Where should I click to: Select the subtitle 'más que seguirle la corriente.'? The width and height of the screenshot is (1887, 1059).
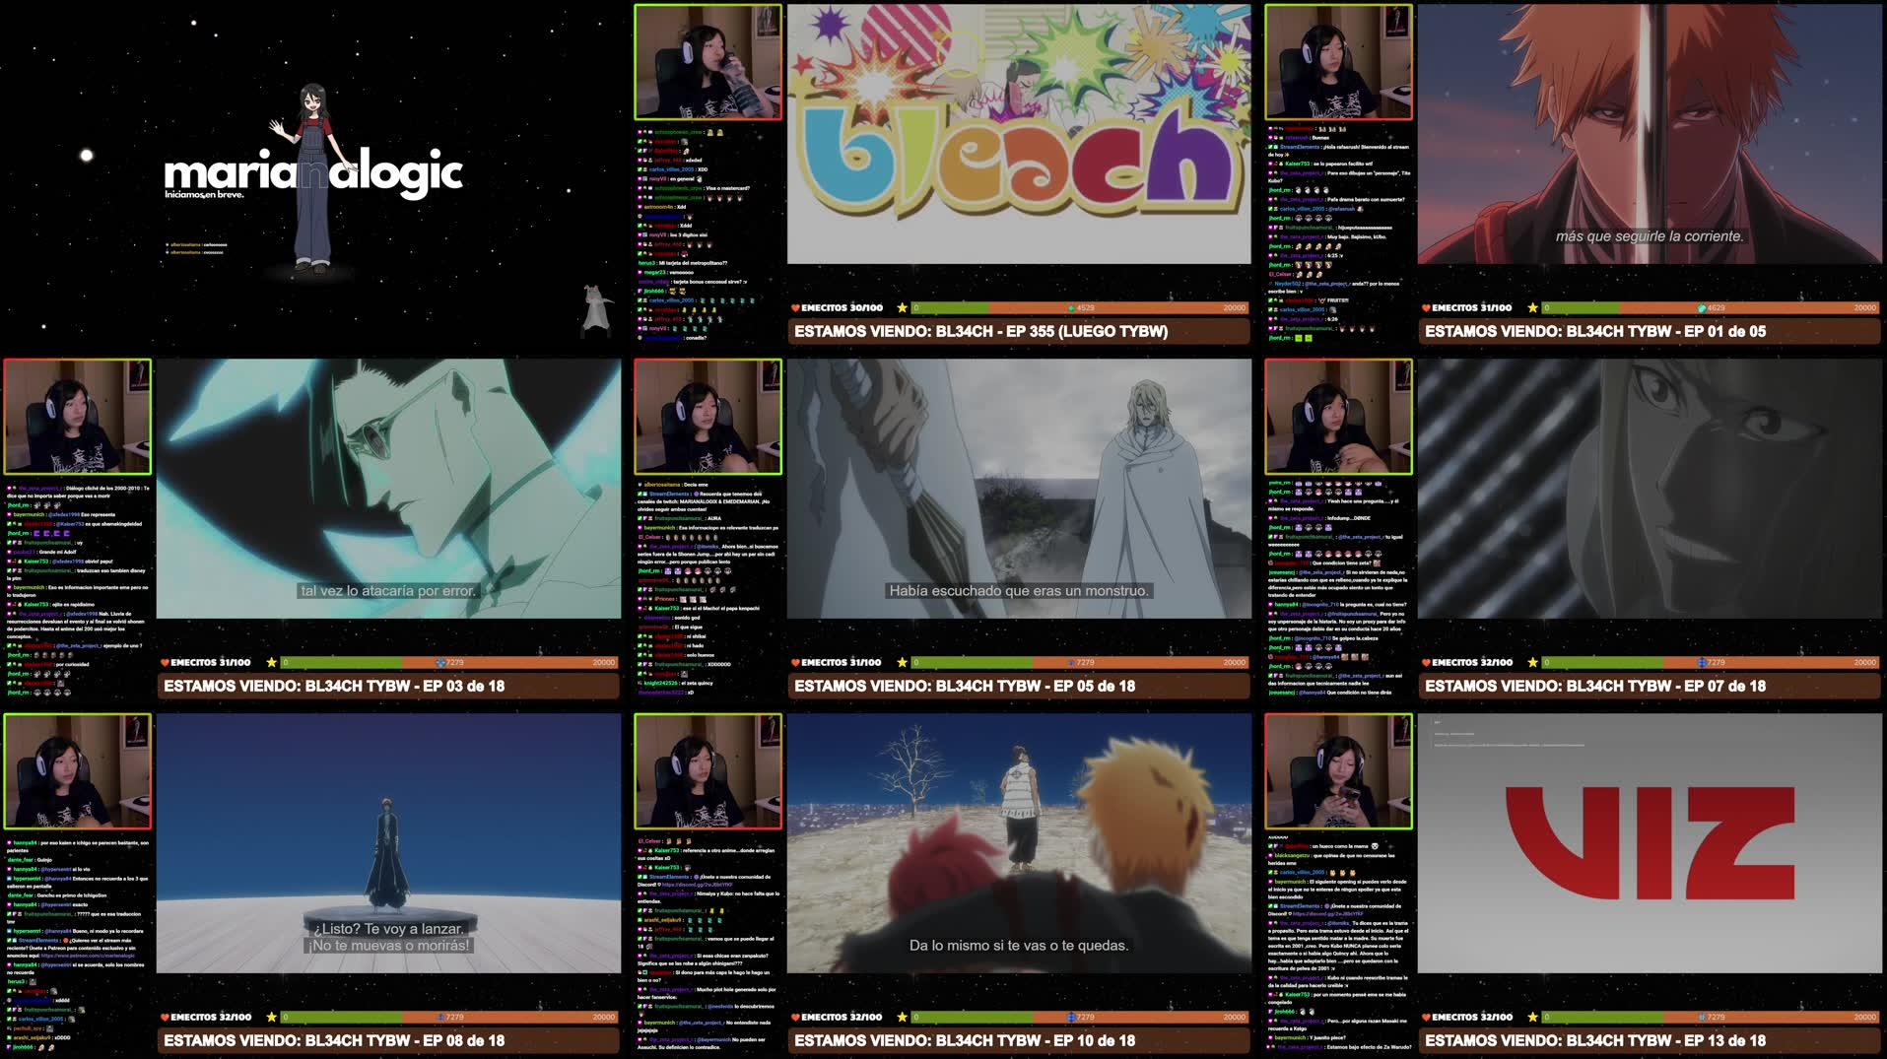[1650, 236]
